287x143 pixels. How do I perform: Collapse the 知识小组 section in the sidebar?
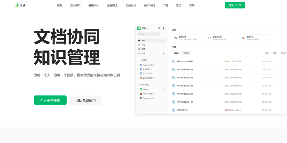point(139,85)
